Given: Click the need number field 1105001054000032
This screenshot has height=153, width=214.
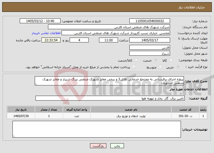Looking at the screenshot, I should [149, 21].
